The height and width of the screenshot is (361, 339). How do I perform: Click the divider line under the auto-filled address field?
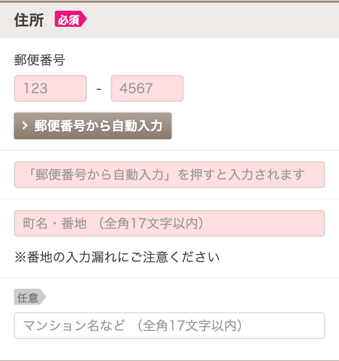[169, 199]
